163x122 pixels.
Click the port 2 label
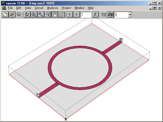click(x=121, y=40)
